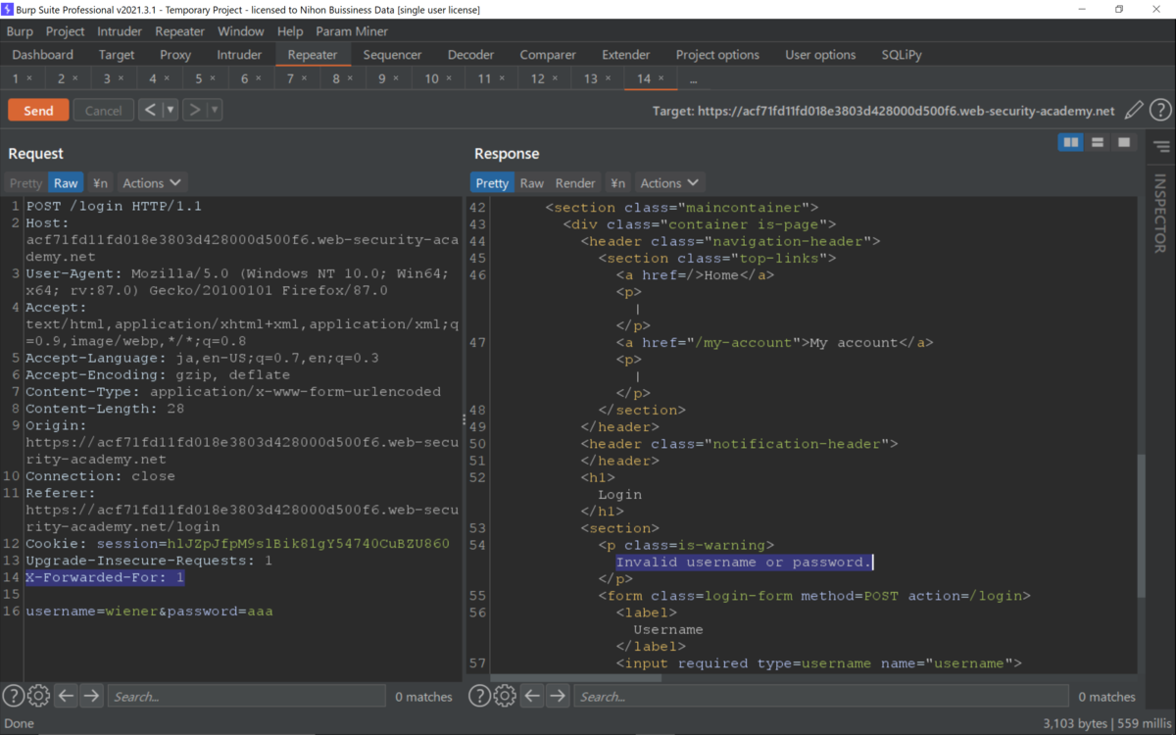This screenshot has height=735, width=1176.
Task: Expand the Response Actions drop-down
Action: click(x=669, y=183)
